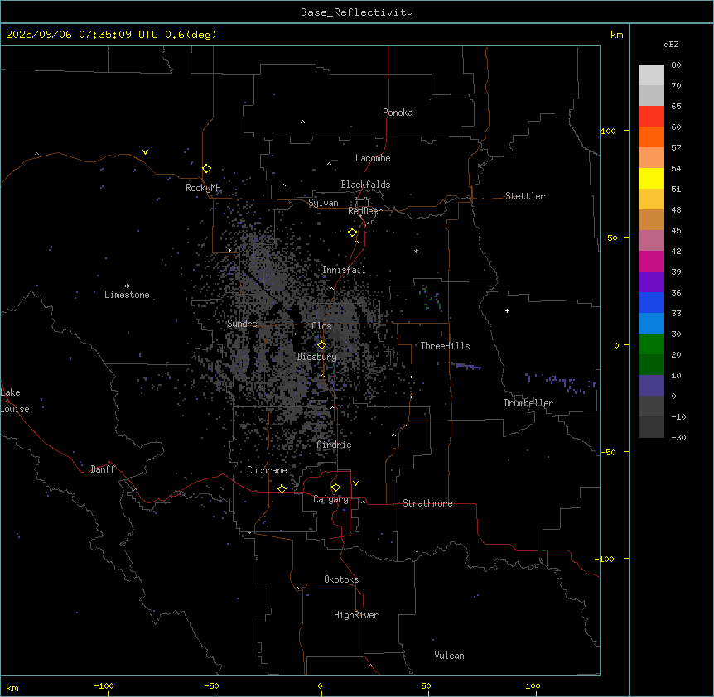Click the Lacombe city label
Screen dimensions: 714x697
[373, 158]
